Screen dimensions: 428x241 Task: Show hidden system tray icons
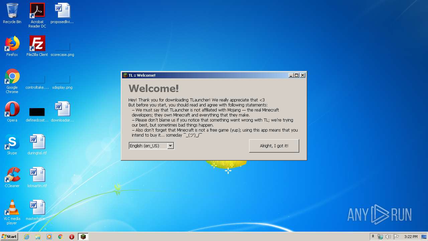[x=373, y=237]
